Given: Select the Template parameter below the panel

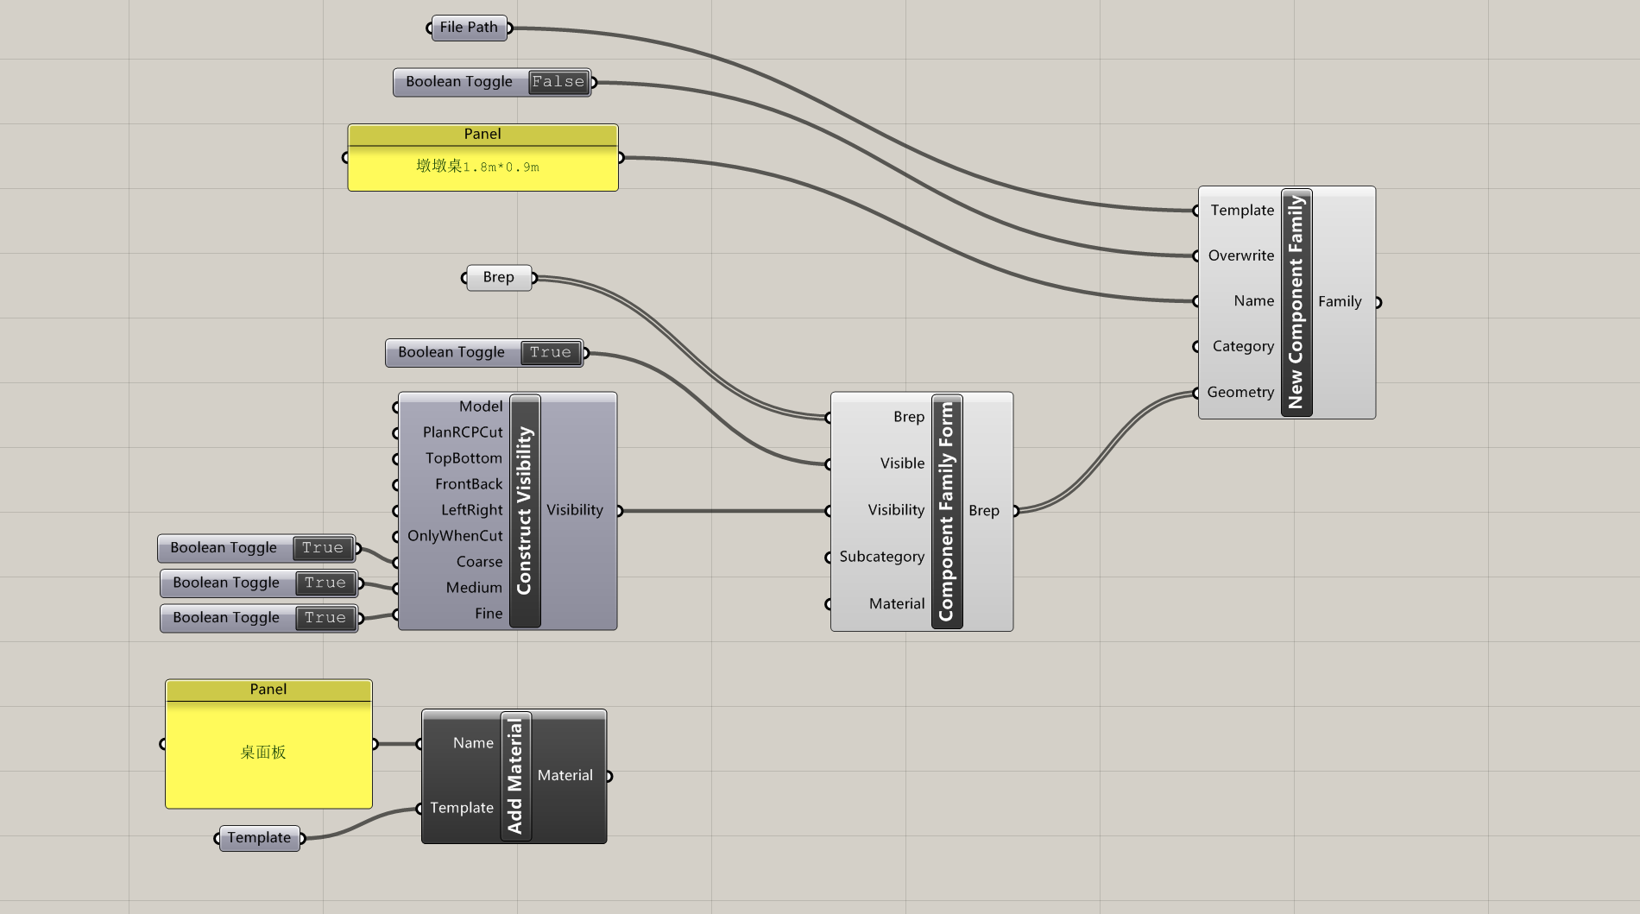Looking at the screenshot, I should 259,838.
